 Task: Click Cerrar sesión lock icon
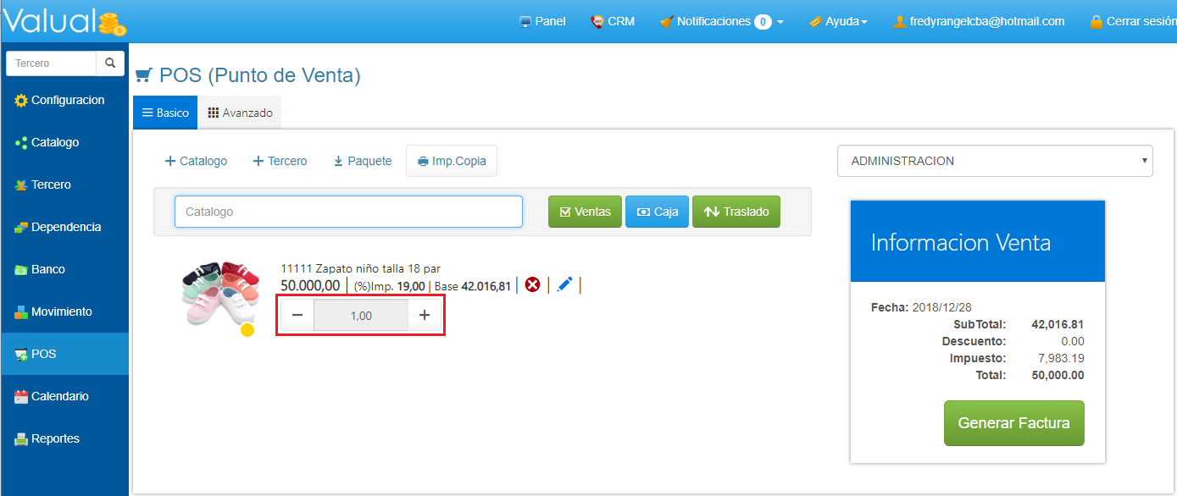click(x=1096, y=21)
